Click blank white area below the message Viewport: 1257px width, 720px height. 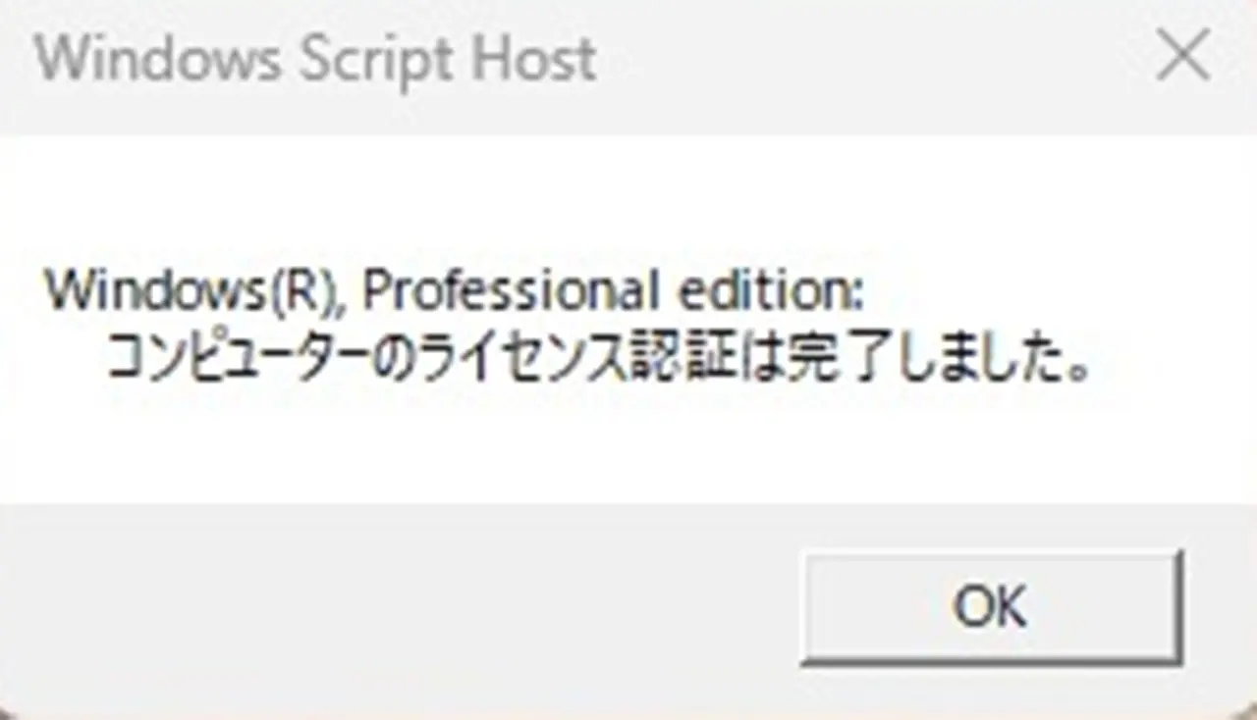point(628,451)
